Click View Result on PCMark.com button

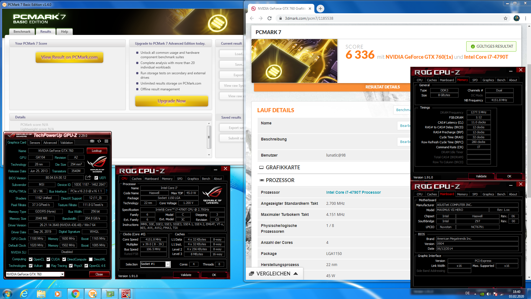pyautogui.click(x=69, y=57)
